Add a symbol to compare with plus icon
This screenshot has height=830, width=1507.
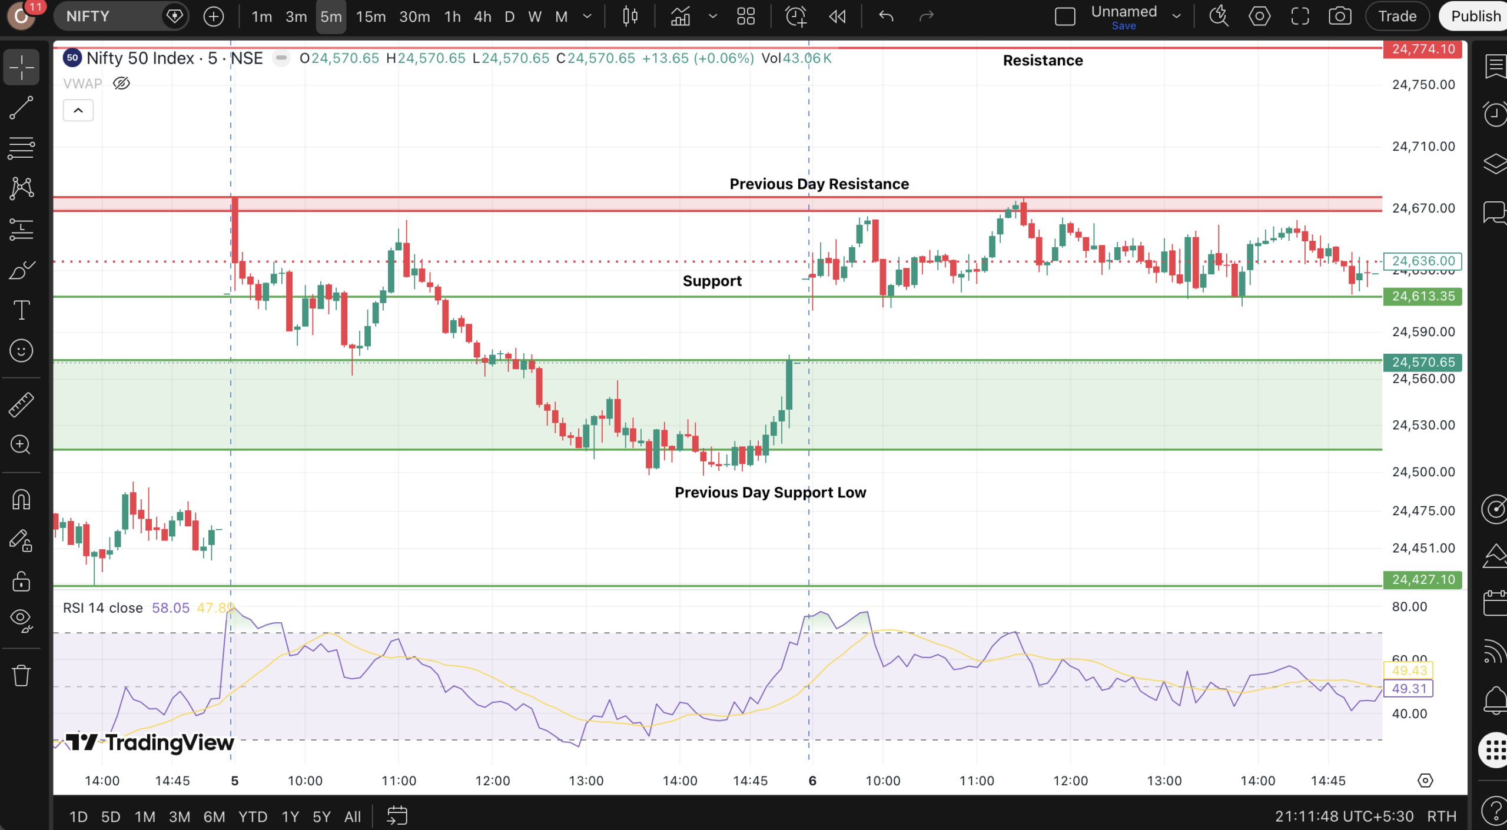213,16
